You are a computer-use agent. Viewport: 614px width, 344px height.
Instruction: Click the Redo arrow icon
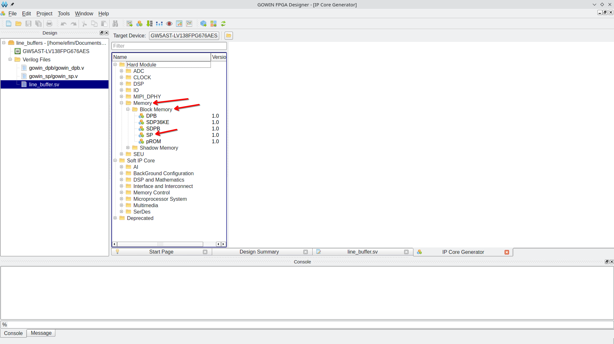[74, 24]
